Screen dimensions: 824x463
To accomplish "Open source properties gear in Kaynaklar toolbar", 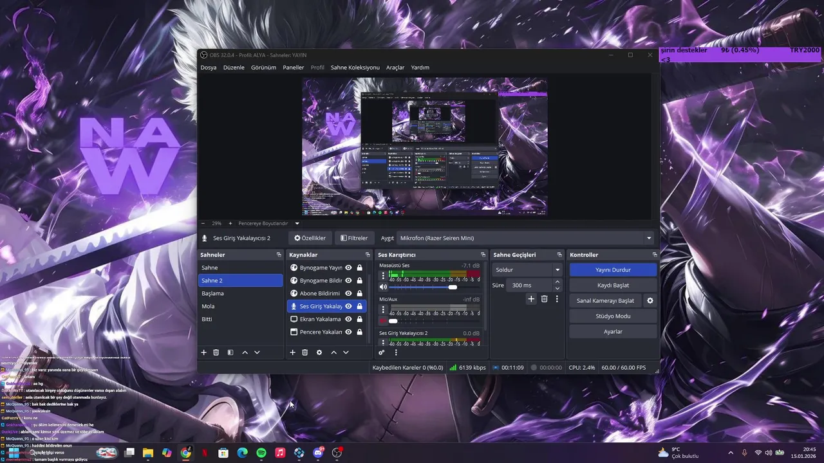I will pyautogui.click(x=319, y=352).
